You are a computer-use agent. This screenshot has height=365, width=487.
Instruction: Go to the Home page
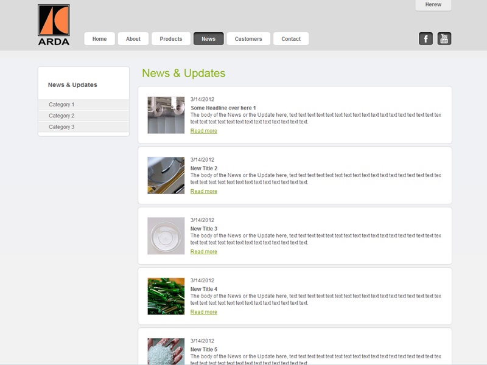(99, 39)
